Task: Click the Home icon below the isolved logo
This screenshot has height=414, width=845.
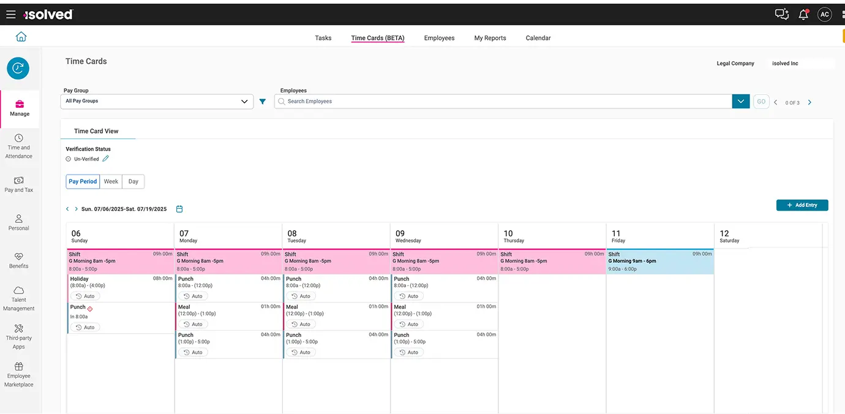Action: tap(21, 36)
